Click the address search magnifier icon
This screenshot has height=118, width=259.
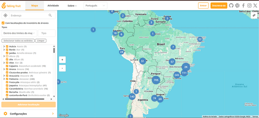pos(50,16)
